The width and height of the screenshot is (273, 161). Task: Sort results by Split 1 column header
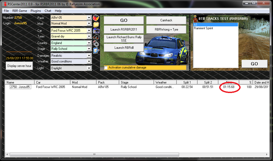pos(187,82)
